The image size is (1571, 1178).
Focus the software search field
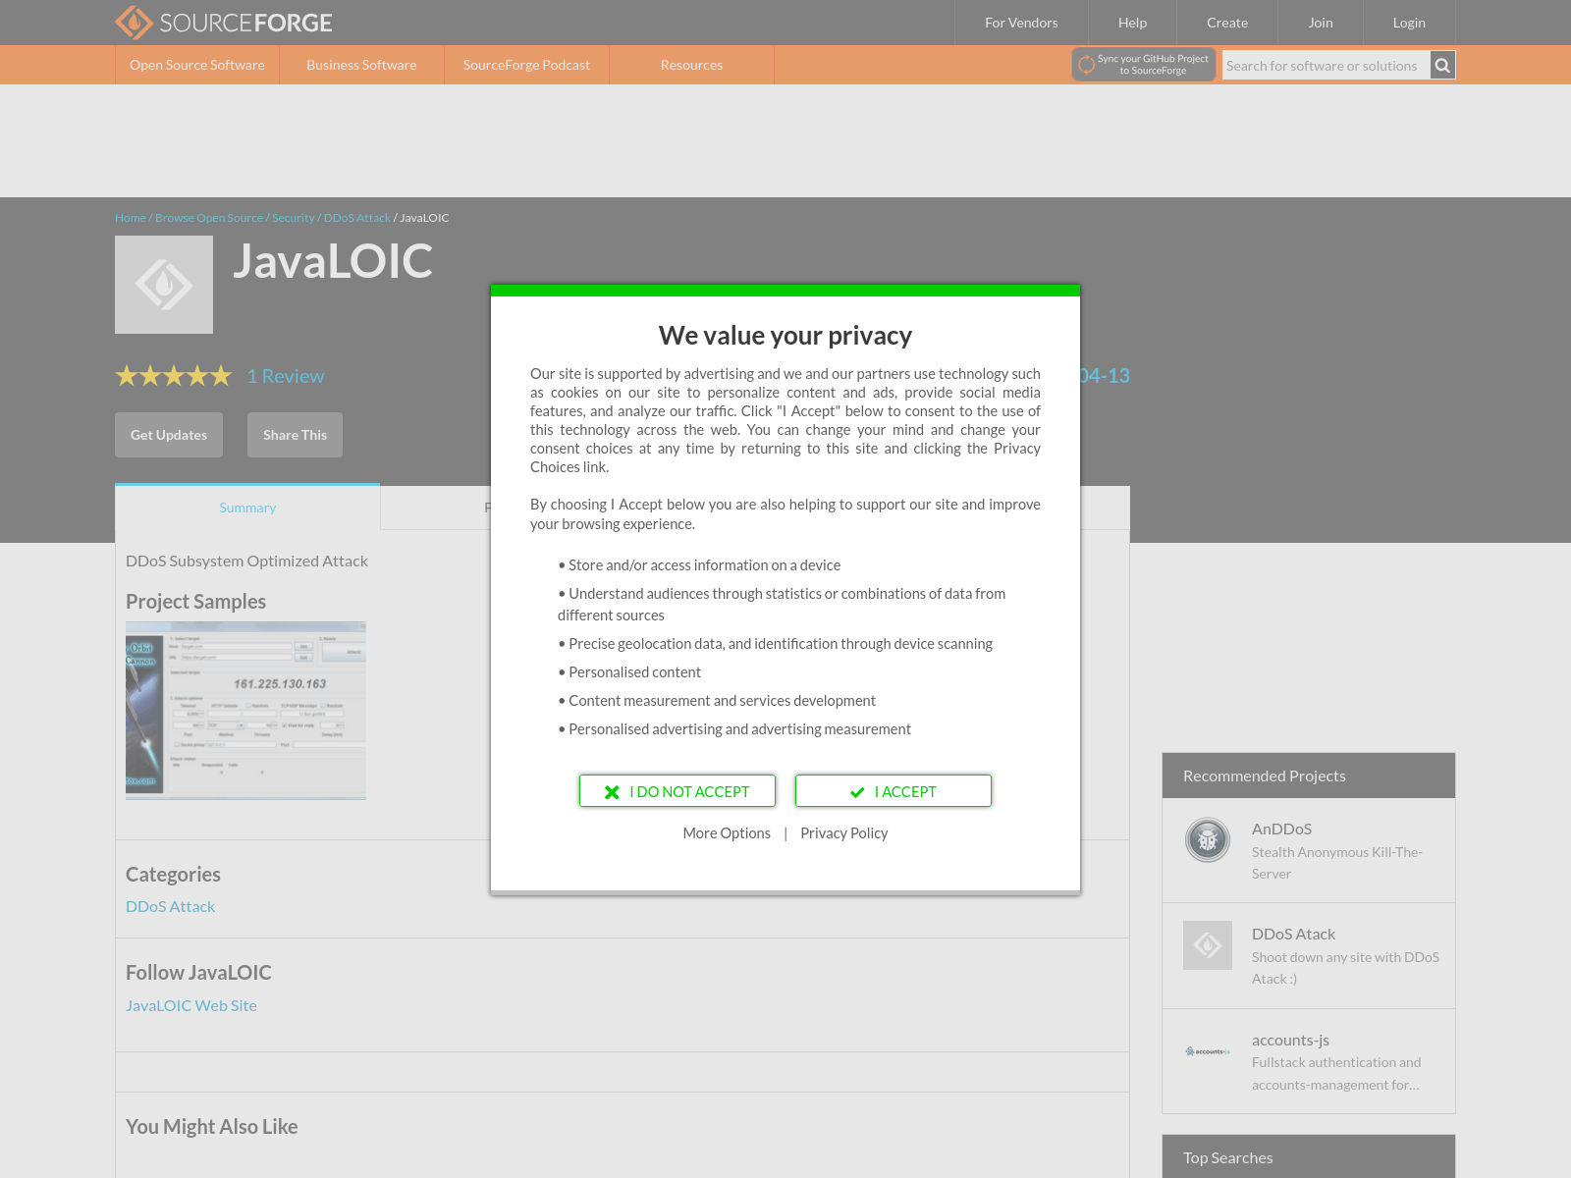(1326, 66)
